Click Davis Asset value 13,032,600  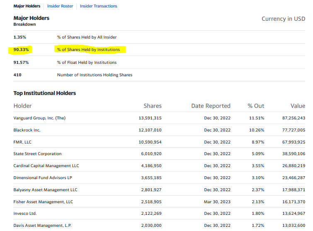point(294,226)
